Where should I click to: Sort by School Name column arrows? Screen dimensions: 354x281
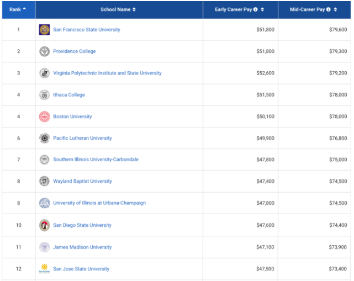tap(134, 9)
